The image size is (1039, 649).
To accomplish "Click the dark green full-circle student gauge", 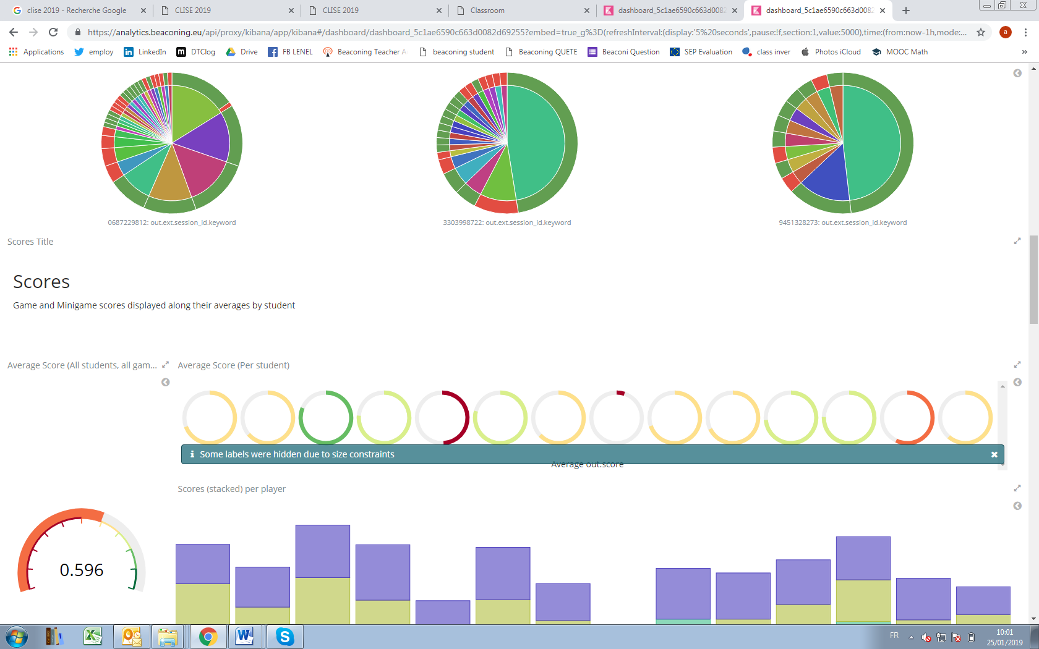I will [326, 417].
